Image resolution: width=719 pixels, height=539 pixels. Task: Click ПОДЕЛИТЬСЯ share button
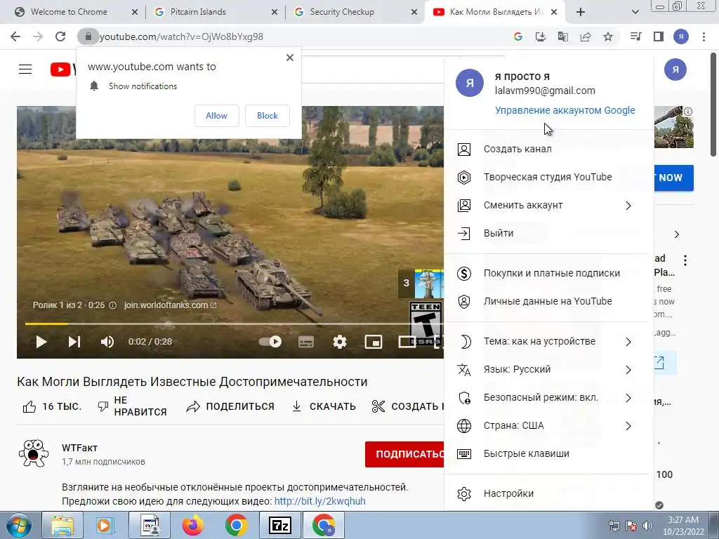pyautogui.click(x=230, y=406)
